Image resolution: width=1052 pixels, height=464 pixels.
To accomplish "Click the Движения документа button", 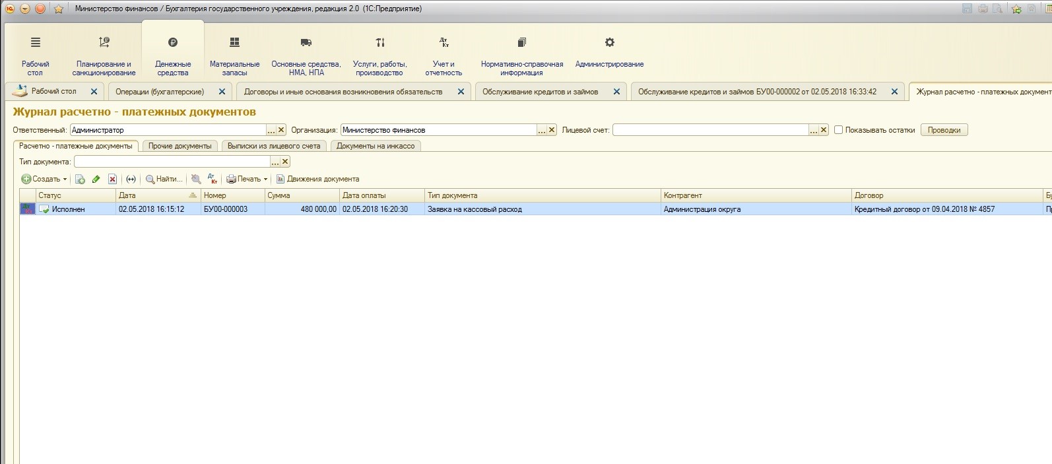I will [x=317, y=179].
